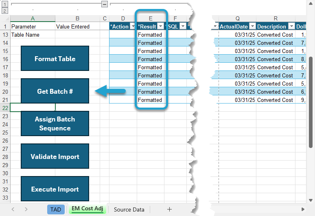Select all cells via corner triangle
Screen dimensions: 315x216
click(6, 18)
